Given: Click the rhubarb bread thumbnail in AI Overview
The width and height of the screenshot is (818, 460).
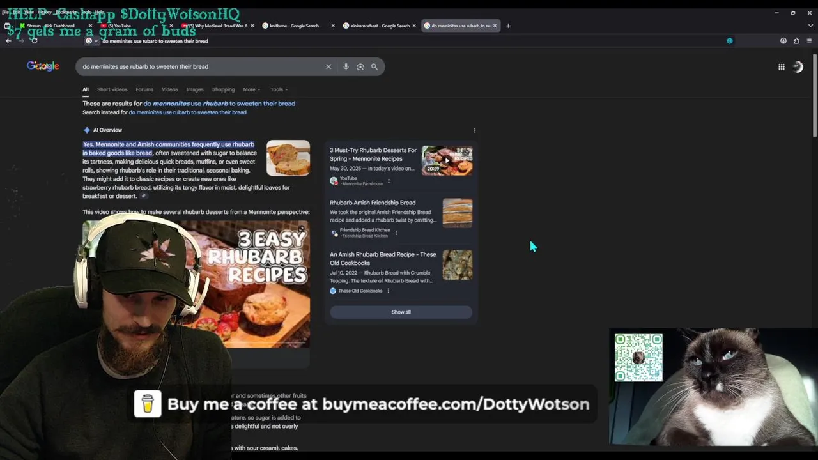Looking at the screenshot, I should (288, 158).
